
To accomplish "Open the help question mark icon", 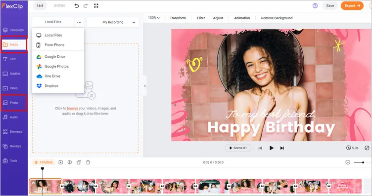I will click(315, 6).
